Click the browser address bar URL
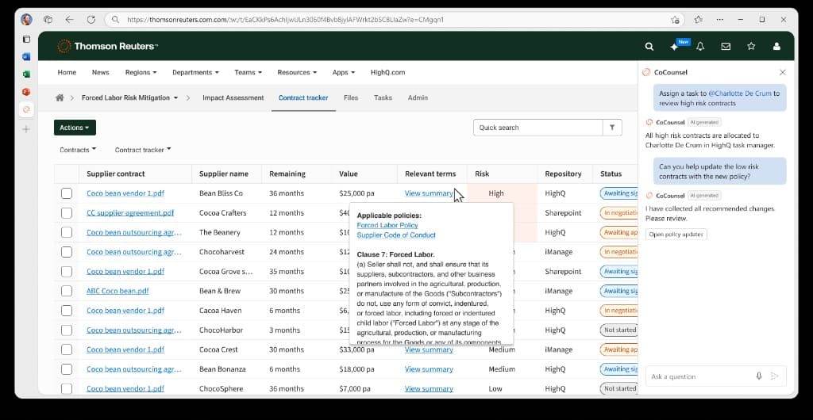813x420 pixels. 285,20
